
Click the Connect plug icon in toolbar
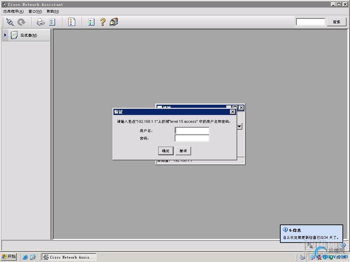tap(10, 22)
